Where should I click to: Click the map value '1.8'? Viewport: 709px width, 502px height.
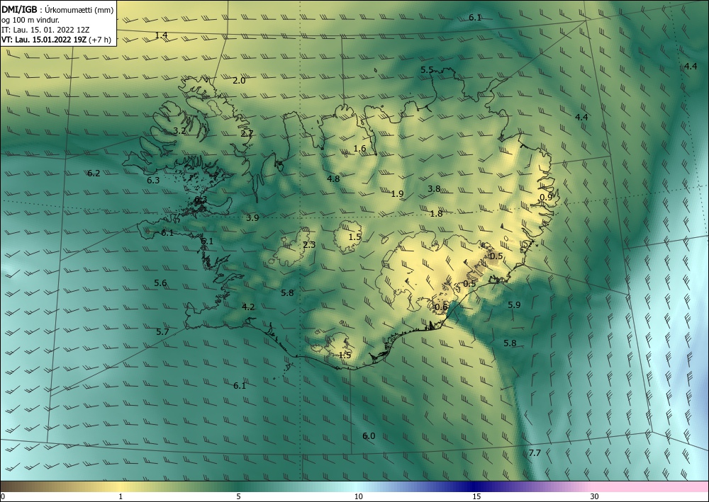click(436, 214)
